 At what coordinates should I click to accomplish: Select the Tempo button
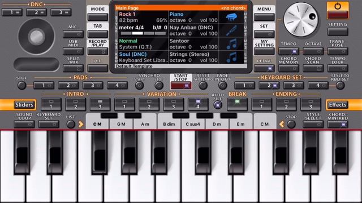point(288,51)
